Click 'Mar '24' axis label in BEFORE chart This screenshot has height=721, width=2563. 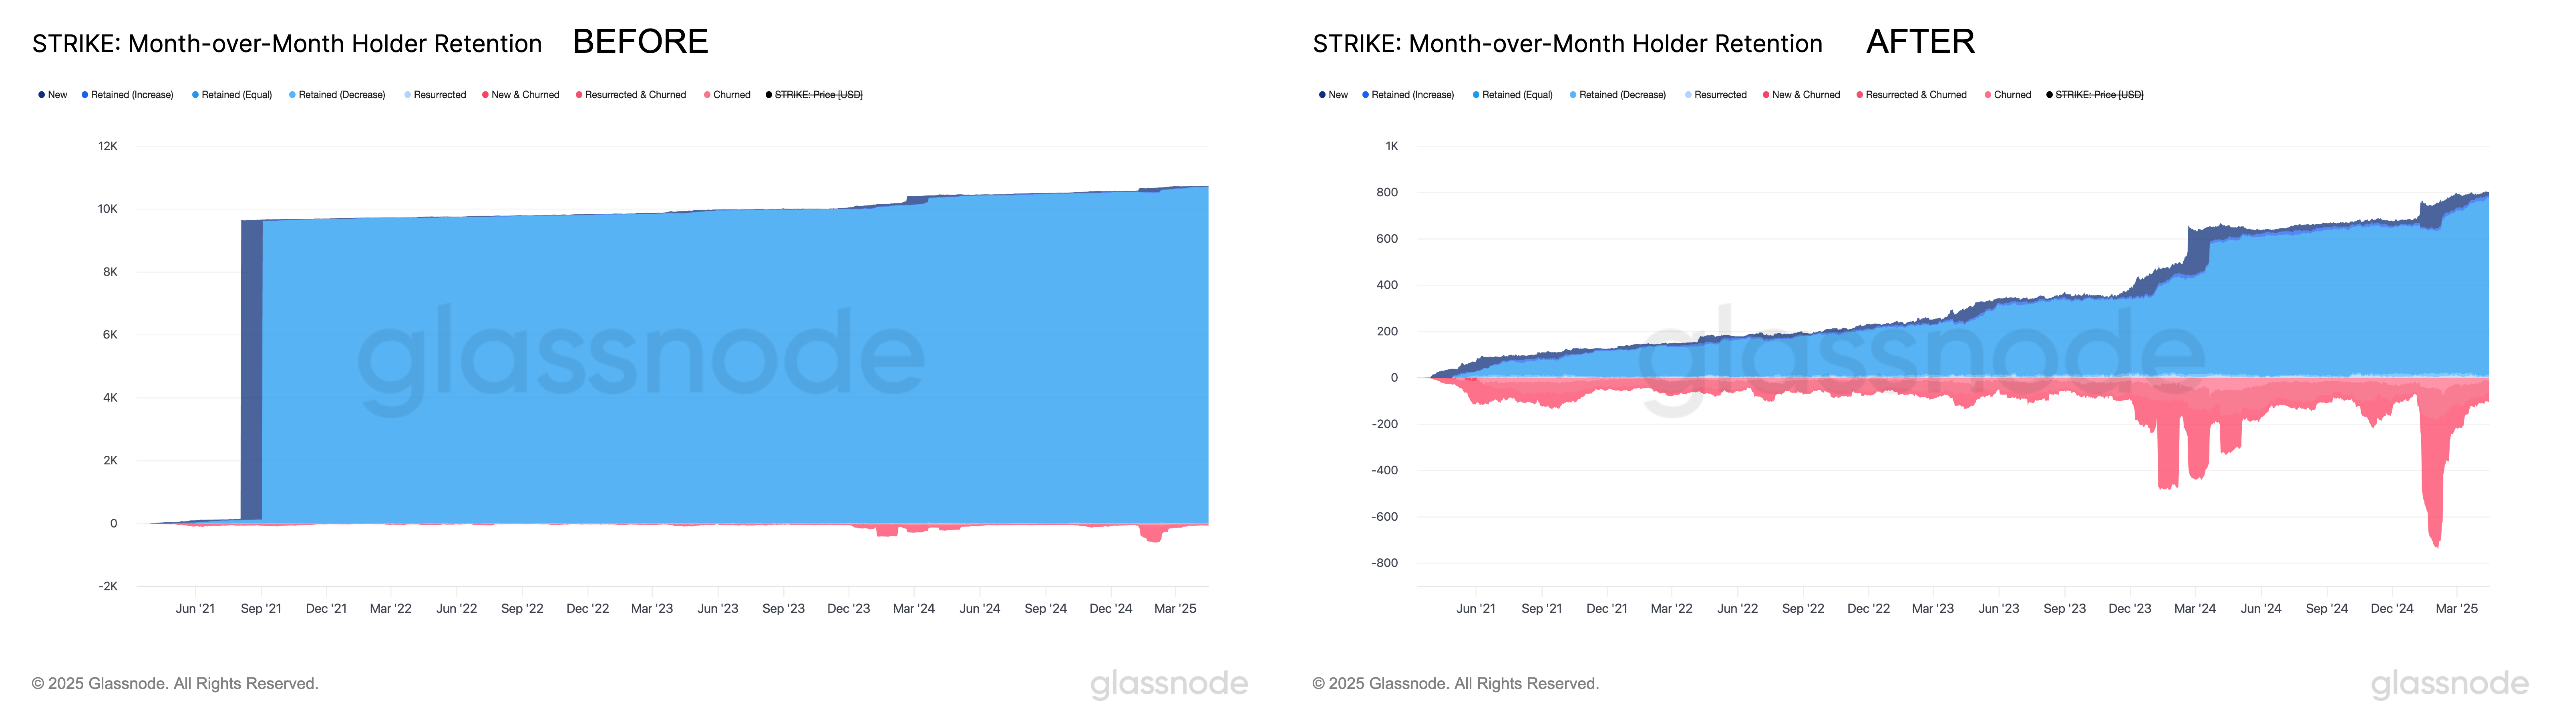pos(913,608)
